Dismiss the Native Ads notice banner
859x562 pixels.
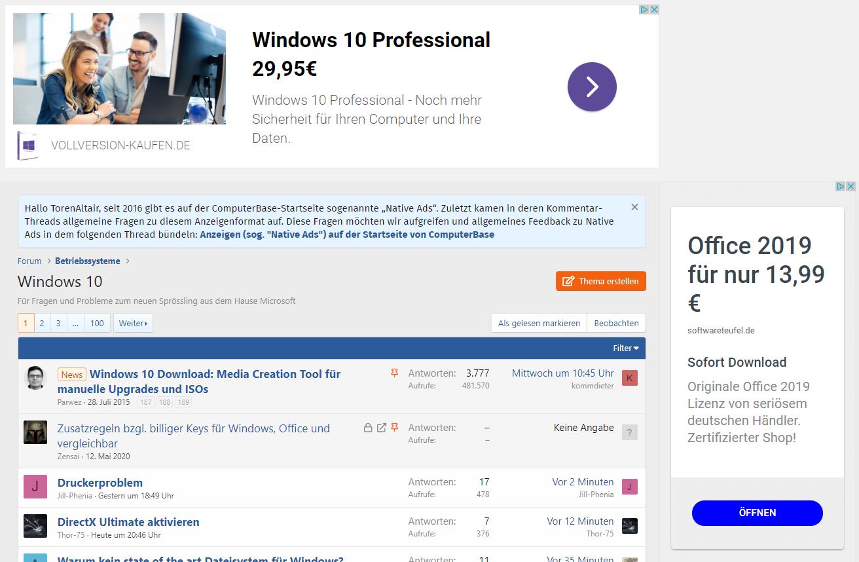pyautogui.click(x=634, y=207)
